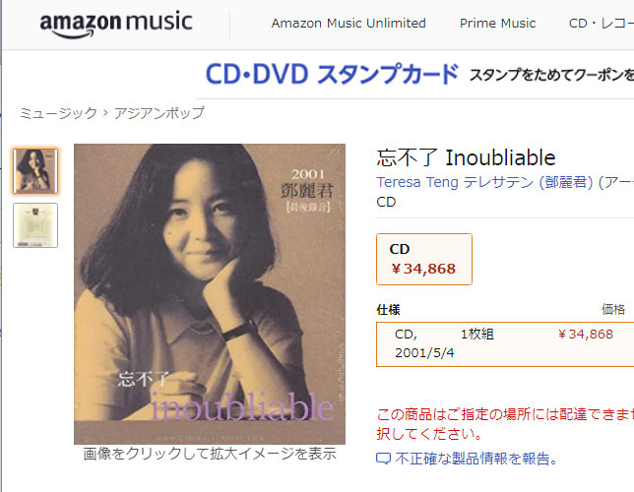Open Amazon Music Unlimited tab
Viewport: 634px width, 492px height.
349,24
